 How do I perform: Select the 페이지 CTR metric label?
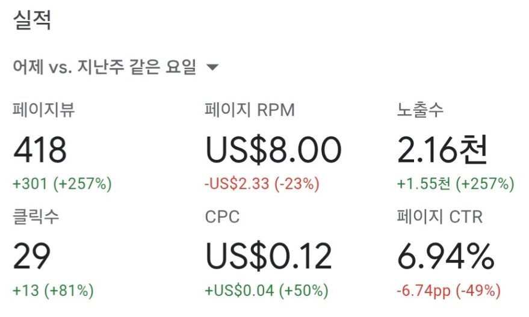pyautogui.click(x=440, y=217)
